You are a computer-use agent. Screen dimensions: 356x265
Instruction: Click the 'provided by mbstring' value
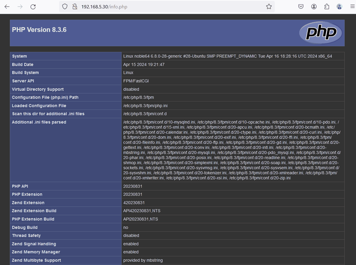point(143,260)
